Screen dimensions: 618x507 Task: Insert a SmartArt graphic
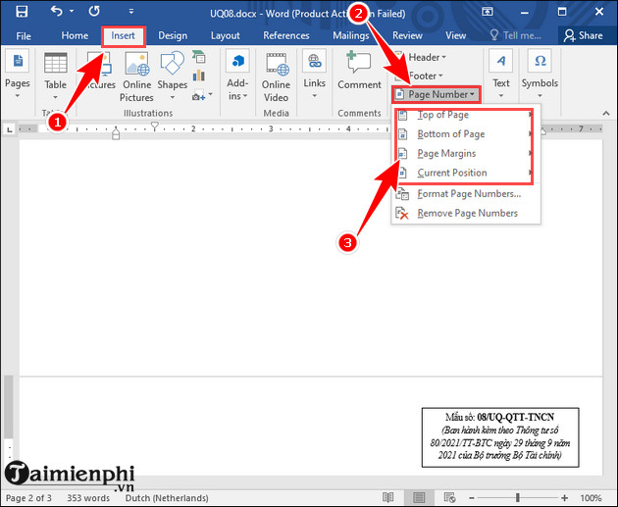click(199, 57)
